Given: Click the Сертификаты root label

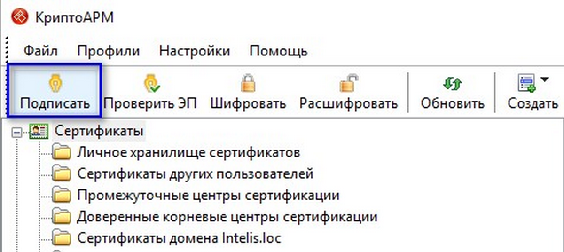Looking at the screenshot, I should pyautogui.click(x=99, y=131).
